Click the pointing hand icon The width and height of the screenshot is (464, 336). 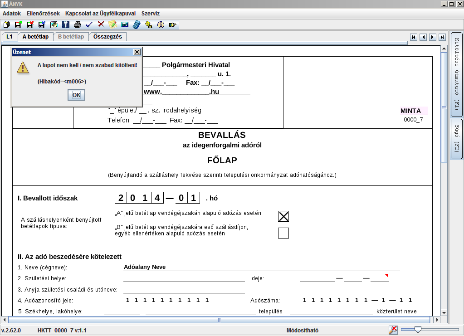coord(172,24)
